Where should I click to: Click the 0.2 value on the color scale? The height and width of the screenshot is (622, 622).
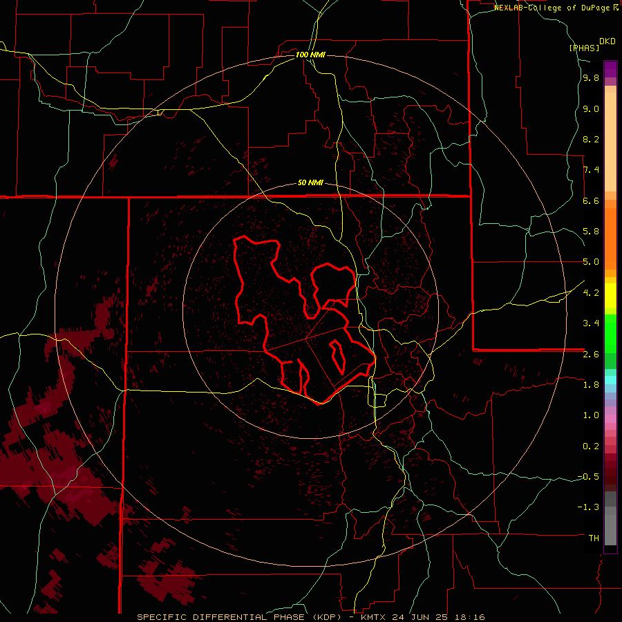click(x=591, y=446)
